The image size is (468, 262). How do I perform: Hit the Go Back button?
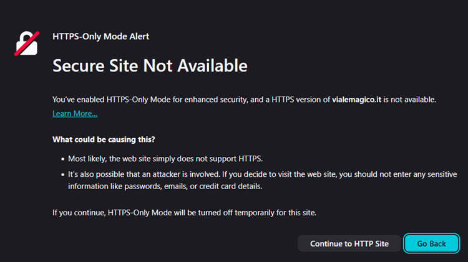click(431, 243)
